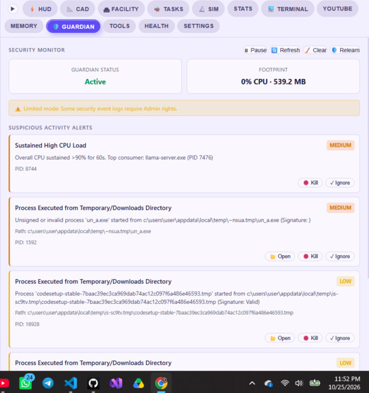Select the MEMORY tab
Screen dimensions: 369x393
click(x=24, y=26)
